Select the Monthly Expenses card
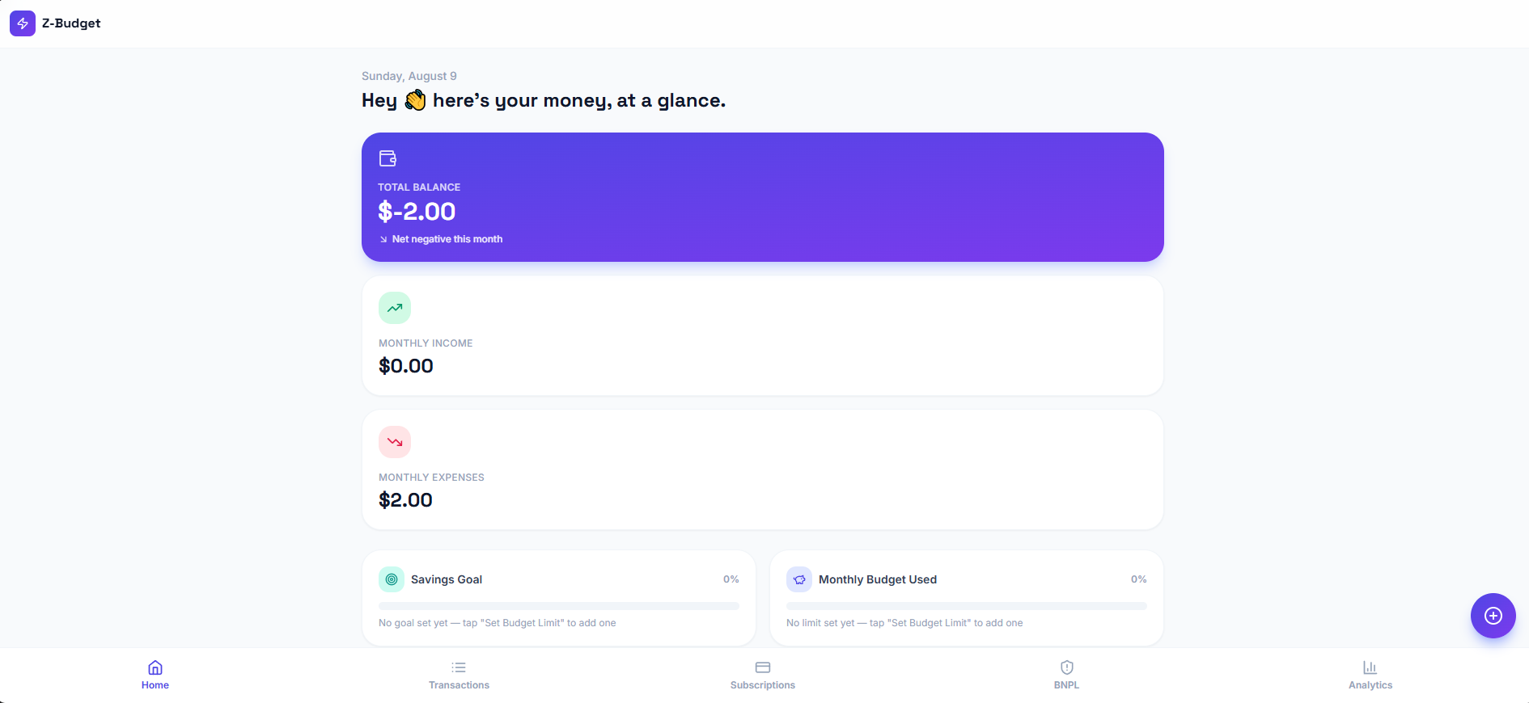This screenshot has width=1529, height=703. pos(763,469)
